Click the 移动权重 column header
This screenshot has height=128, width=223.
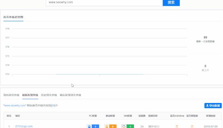pos(110,116)
